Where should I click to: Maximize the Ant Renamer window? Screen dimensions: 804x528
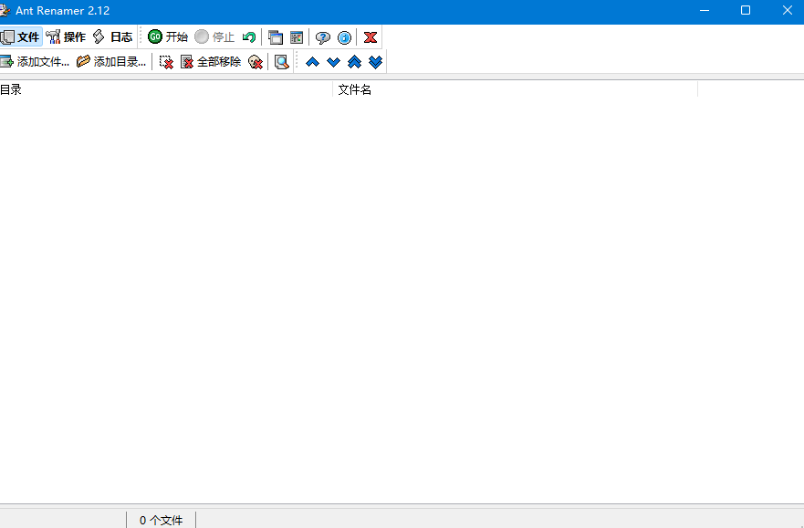[746, 10]
